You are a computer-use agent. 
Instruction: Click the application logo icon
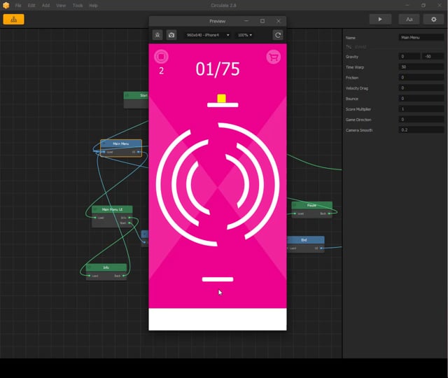click(x=6, y=6)
